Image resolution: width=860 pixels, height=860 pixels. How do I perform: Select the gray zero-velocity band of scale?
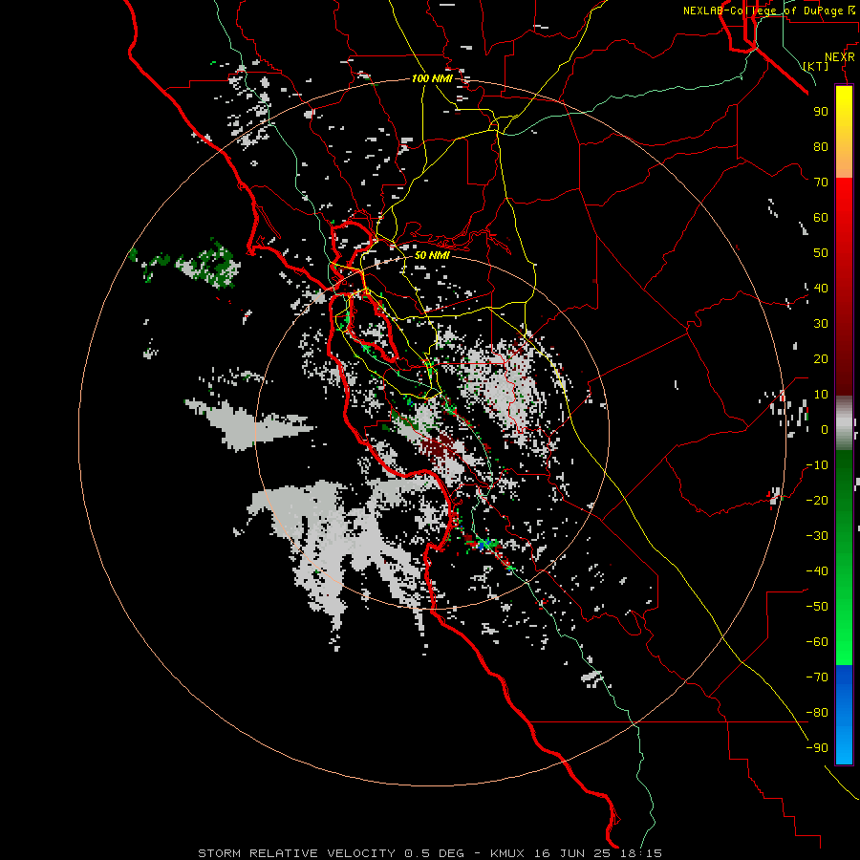[844, 422]
